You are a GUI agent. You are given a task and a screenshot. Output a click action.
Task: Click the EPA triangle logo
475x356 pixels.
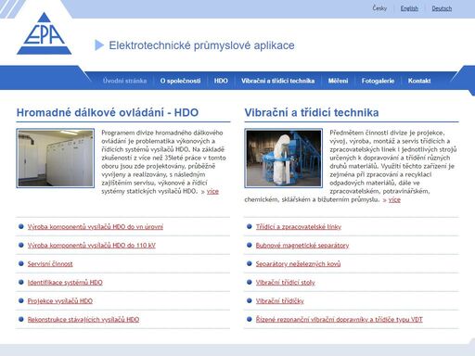click(x=44, y=33)
